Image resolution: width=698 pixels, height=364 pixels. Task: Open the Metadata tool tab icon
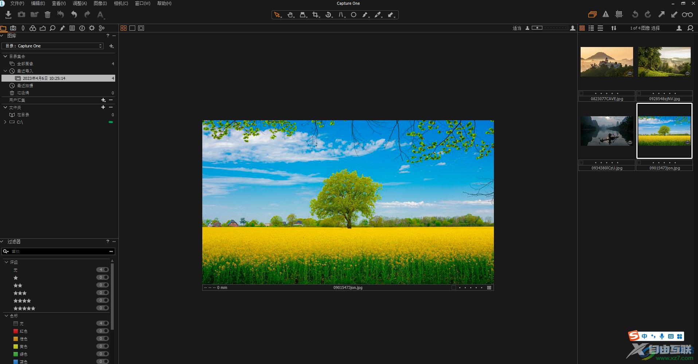click(x=82, y=28)
